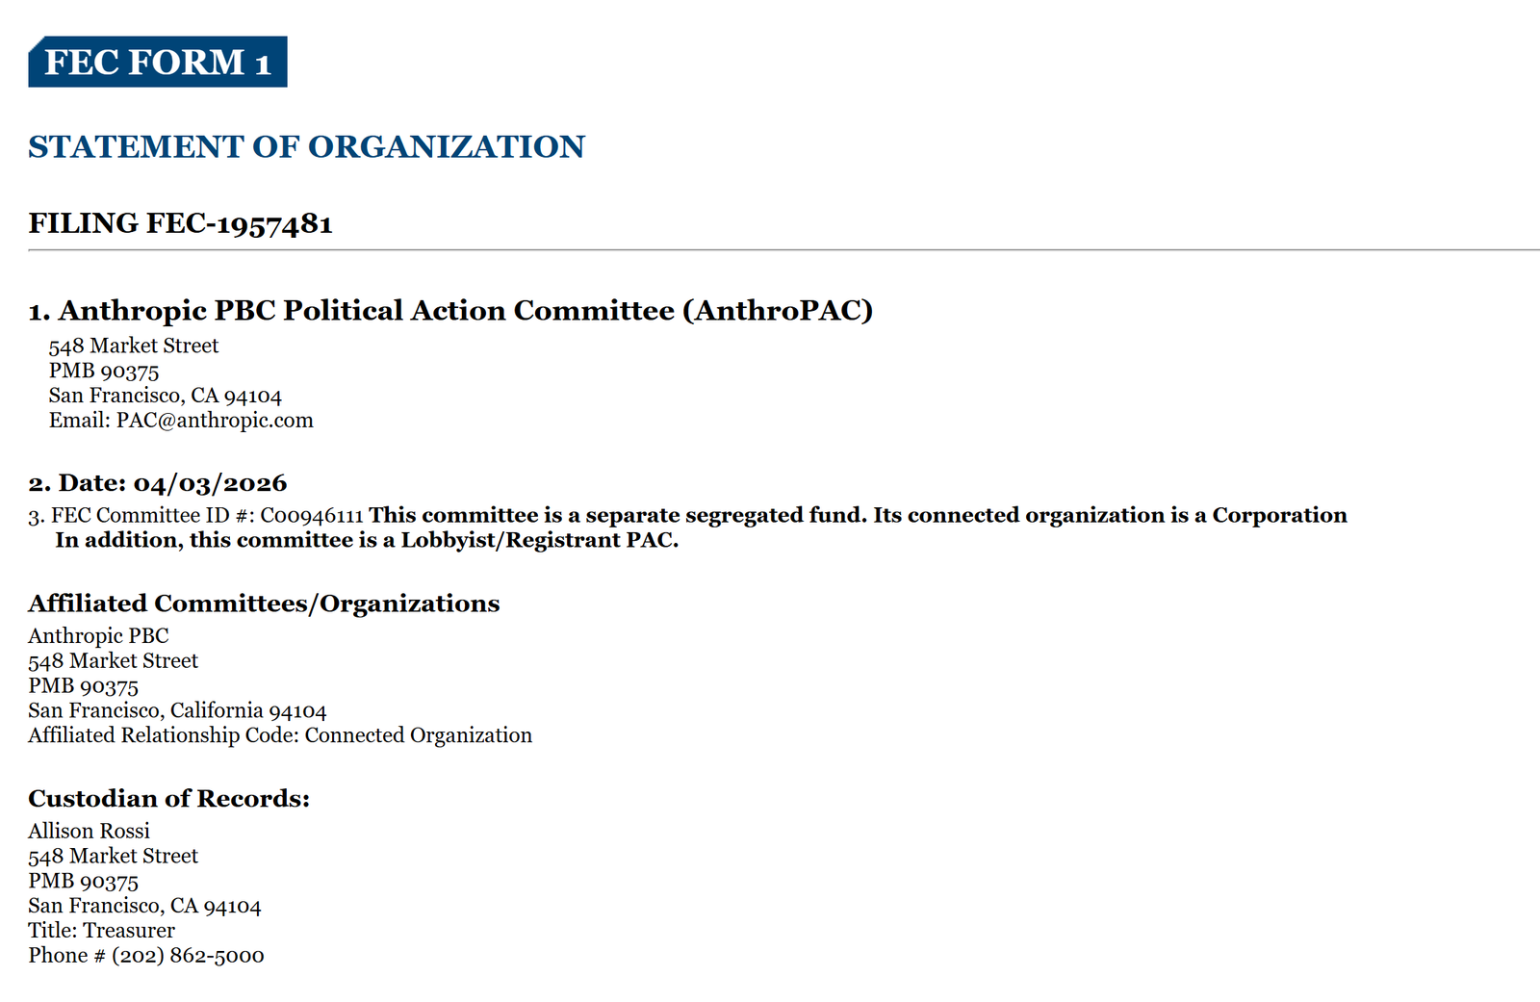Click the Custodian of Records heading
The width and height of the screenshot is (1540, 1002).
(x=168, y=799)
